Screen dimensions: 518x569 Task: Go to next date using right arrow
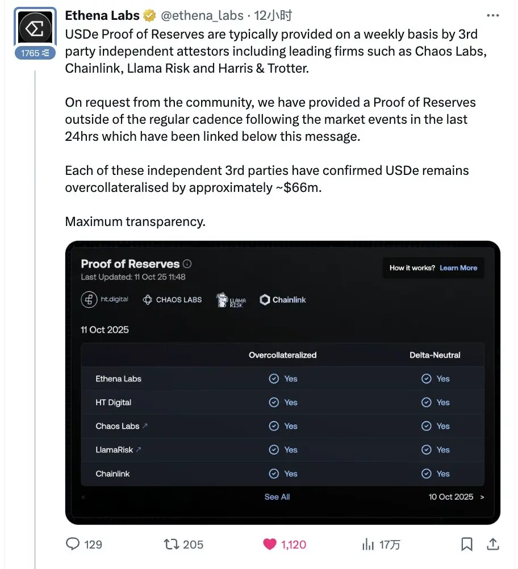(x=482, y=497)
